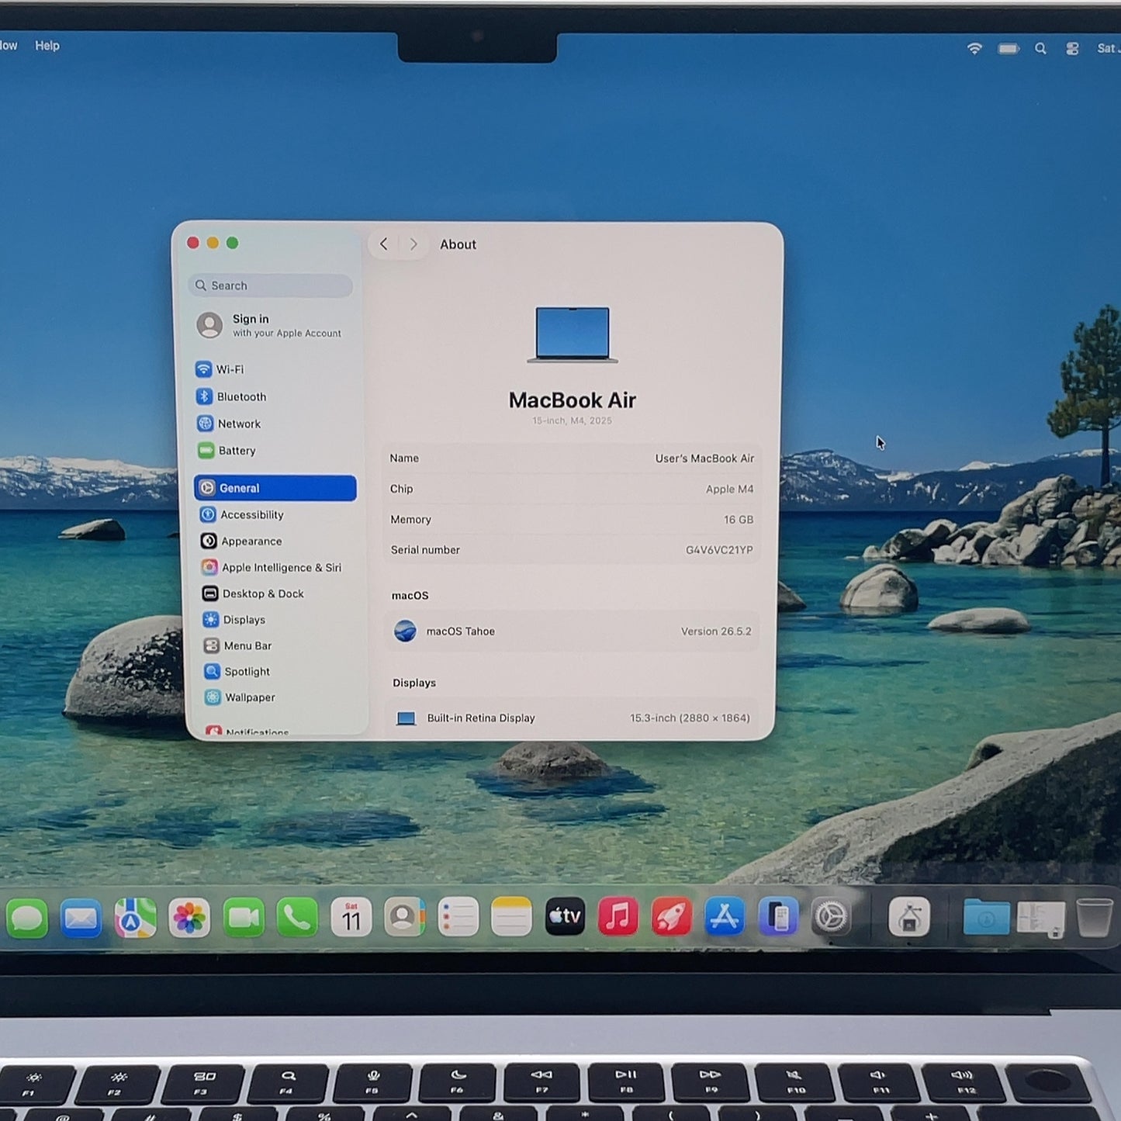The height and width of the screenshot is (1121, 1121).
Task: Open iPhone Mirroring from the Dock
Action: click(778, 917)
